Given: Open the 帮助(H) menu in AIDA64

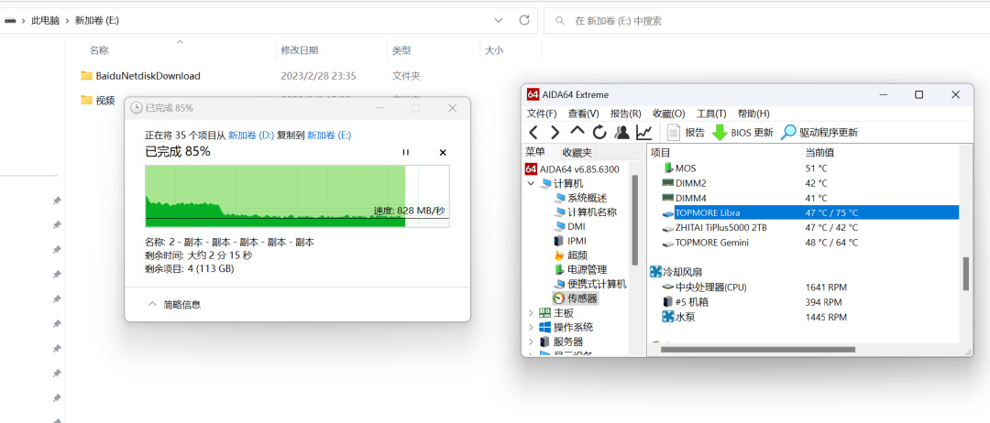Looking at the screenshot, I should (x=753, y=114).
